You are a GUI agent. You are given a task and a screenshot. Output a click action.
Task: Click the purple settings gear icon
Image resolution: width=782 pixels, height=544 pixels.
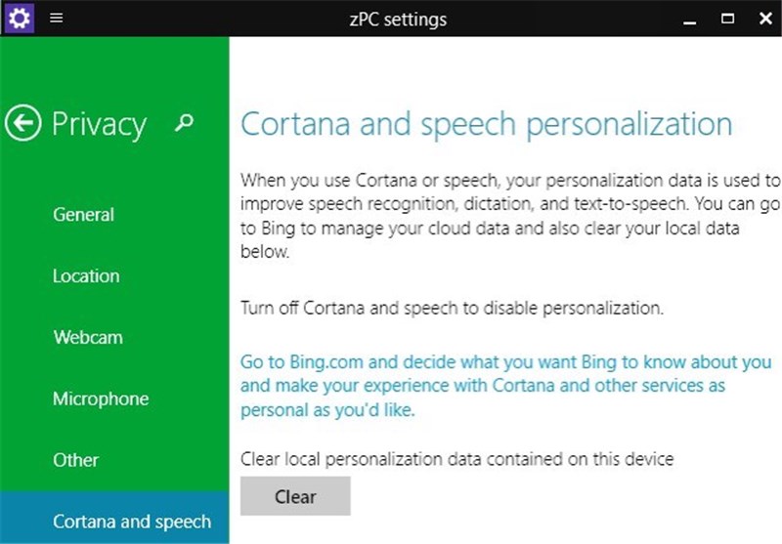click(20, 18)
